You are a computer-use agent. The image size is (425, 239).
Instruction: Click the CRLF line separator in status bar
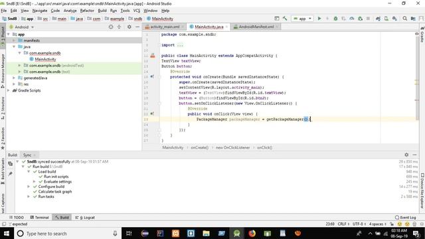click(343, 224)
